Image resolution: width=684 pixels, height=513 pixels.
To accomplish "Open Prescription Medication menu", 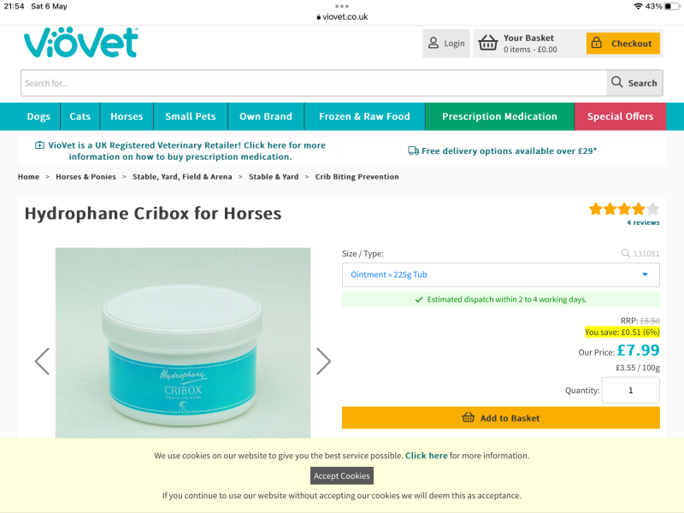I will coord(499,116).
